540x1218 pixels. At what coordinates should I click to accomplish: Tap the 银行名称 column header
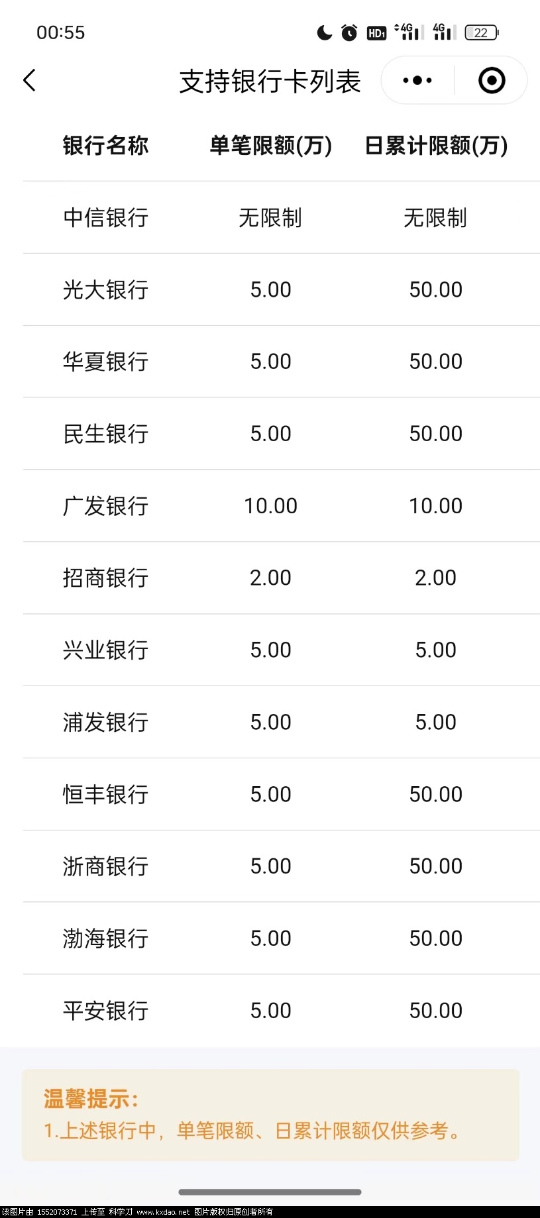tap(105, 145)
